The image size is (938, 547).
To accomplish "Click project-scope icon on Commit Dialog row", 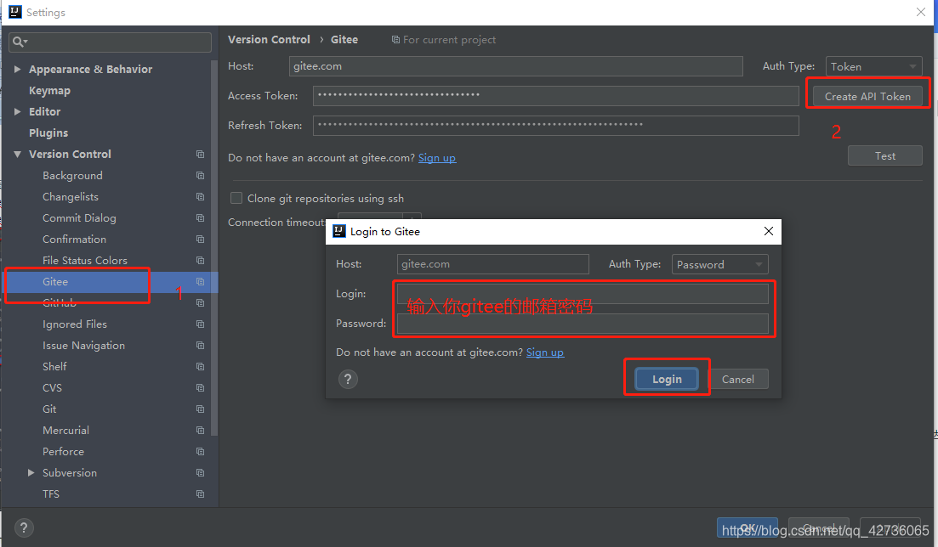I will click(x=201, y=218).
